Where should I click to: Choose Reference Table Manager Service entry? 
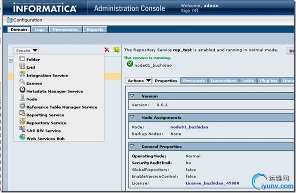tap(62, 107)
